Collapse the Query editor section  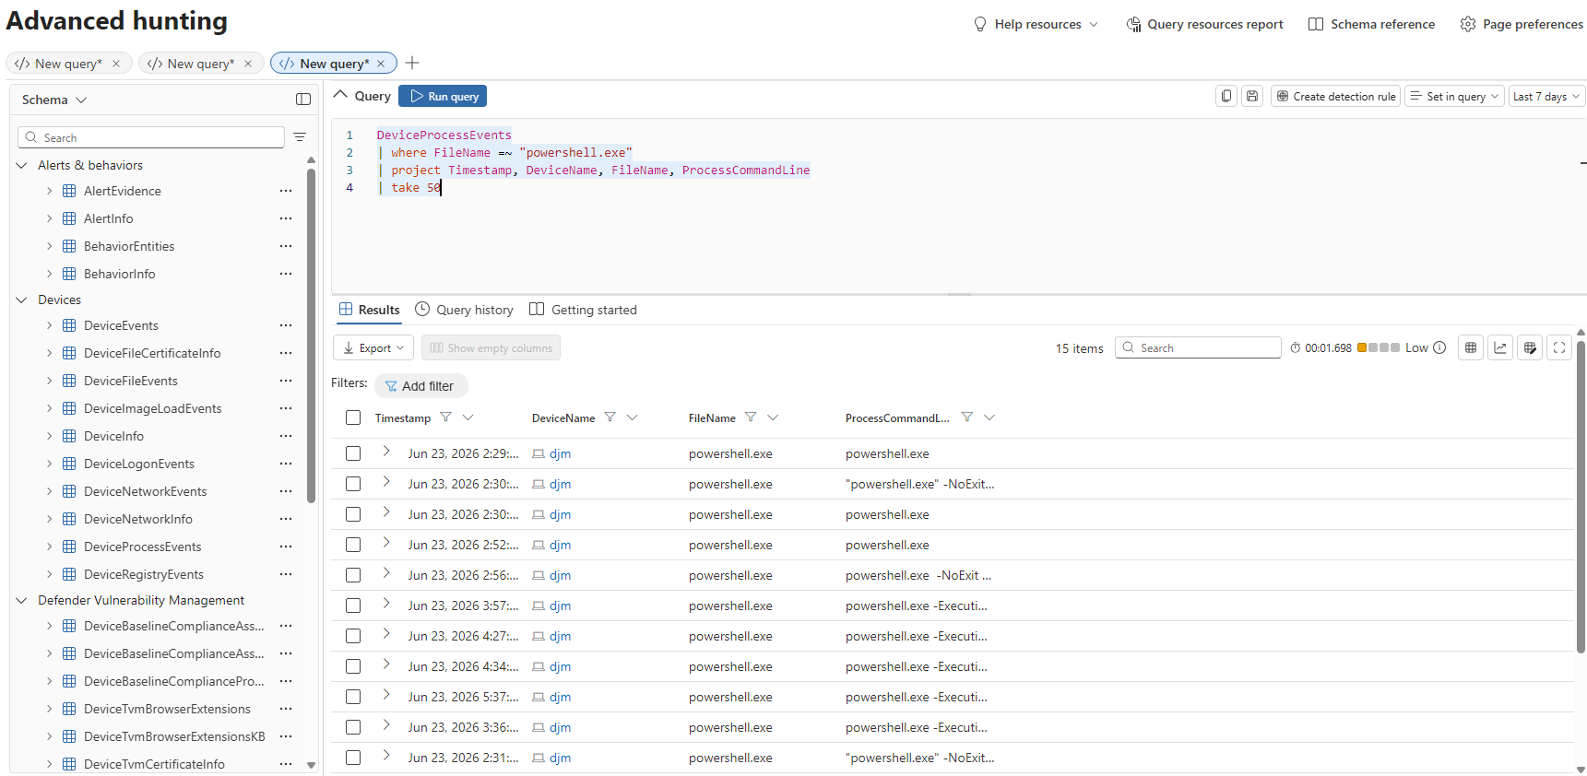[340, 95]
